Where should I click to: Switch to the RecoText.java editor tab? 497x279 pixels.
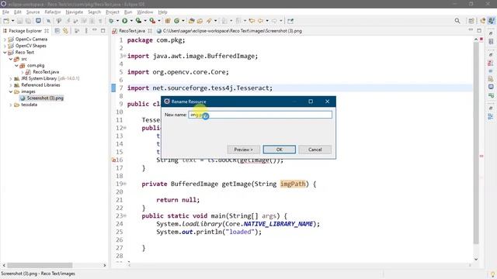[x=131, y=31]
